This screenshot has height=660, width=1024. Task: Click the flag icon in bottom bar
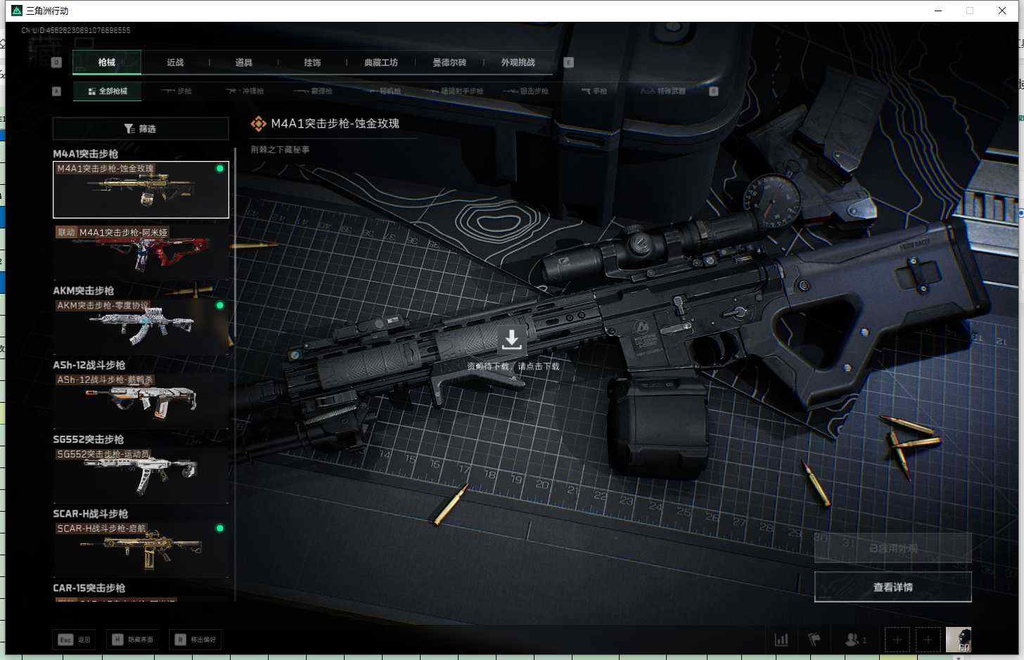[814, 640]
